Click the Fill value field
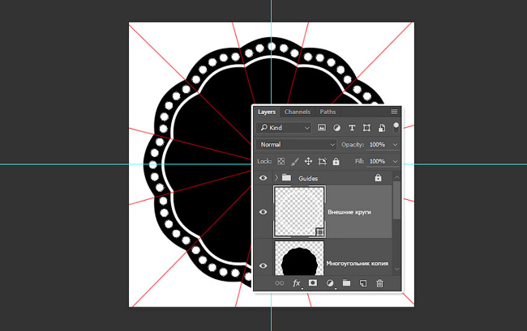 coord(377,161)
